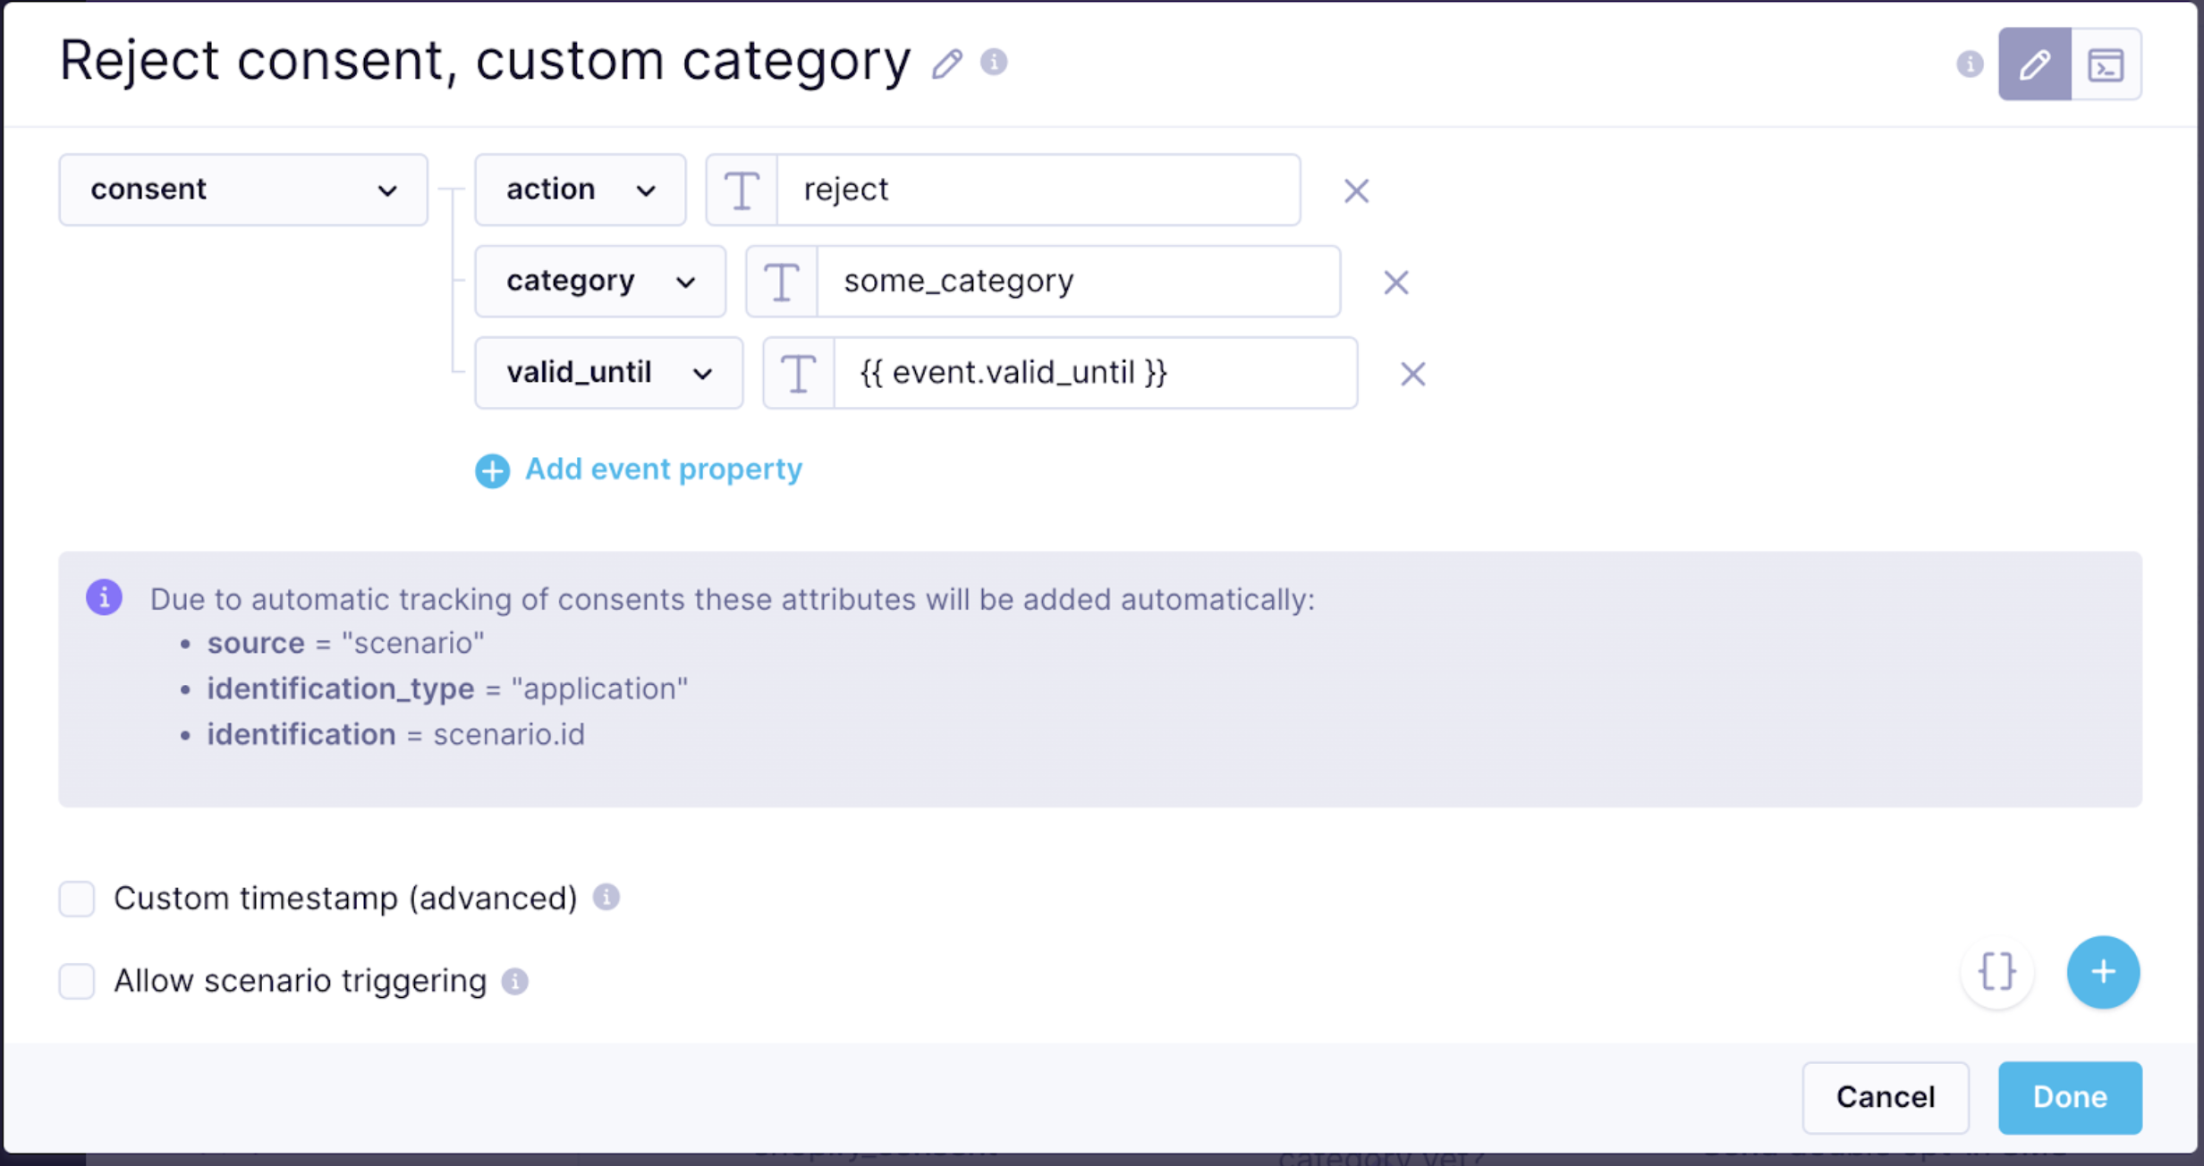Enable Custom timestamp (advanced) checkbox

pos(77,899)
